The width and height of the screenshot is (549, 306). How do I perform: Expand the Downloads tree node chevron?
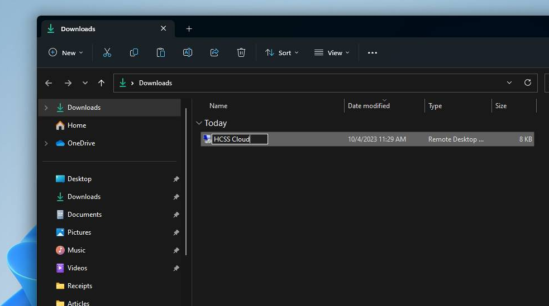pyautogui.click(x=46, y=108)
